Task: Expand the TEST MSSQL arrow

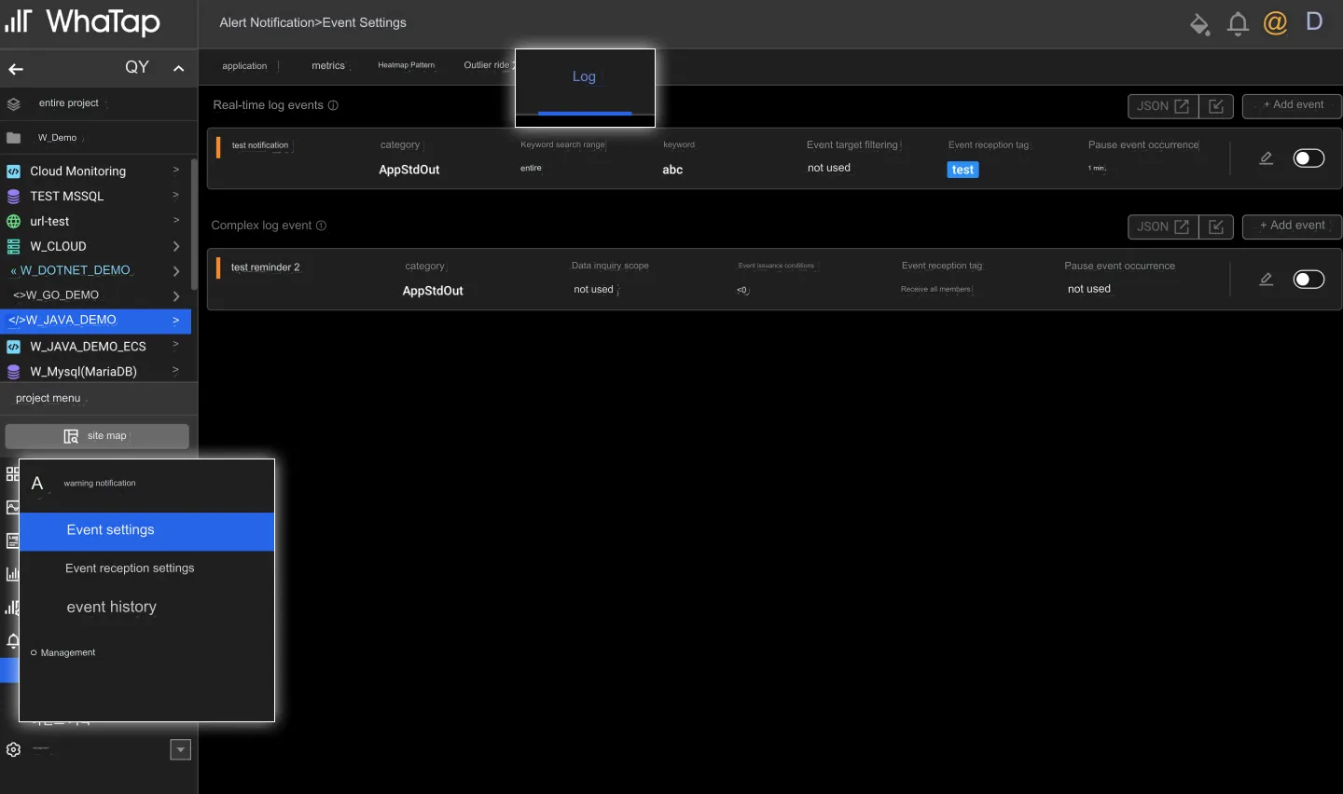Action: pos(175,195)
